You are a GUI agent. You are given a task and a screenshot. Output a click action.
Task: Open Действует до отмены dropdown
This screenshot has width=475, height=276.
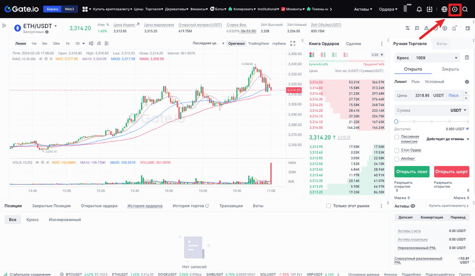(448, 139)
